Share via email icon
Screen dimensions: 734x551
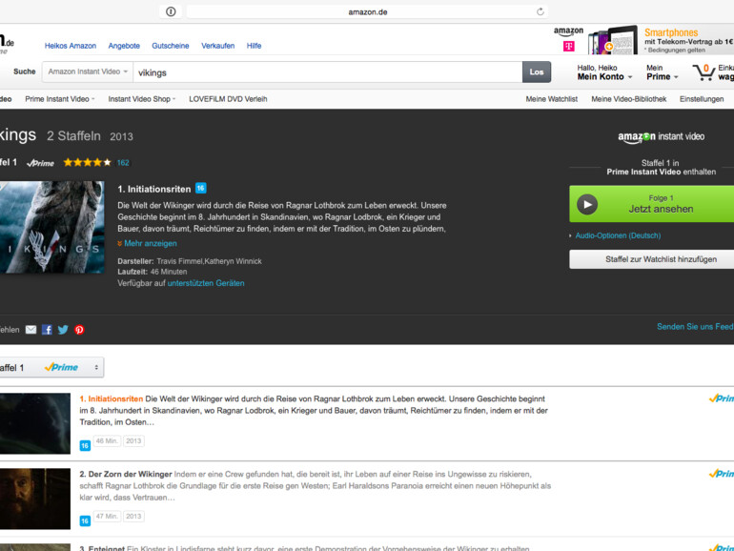click(x=31, y=330)
